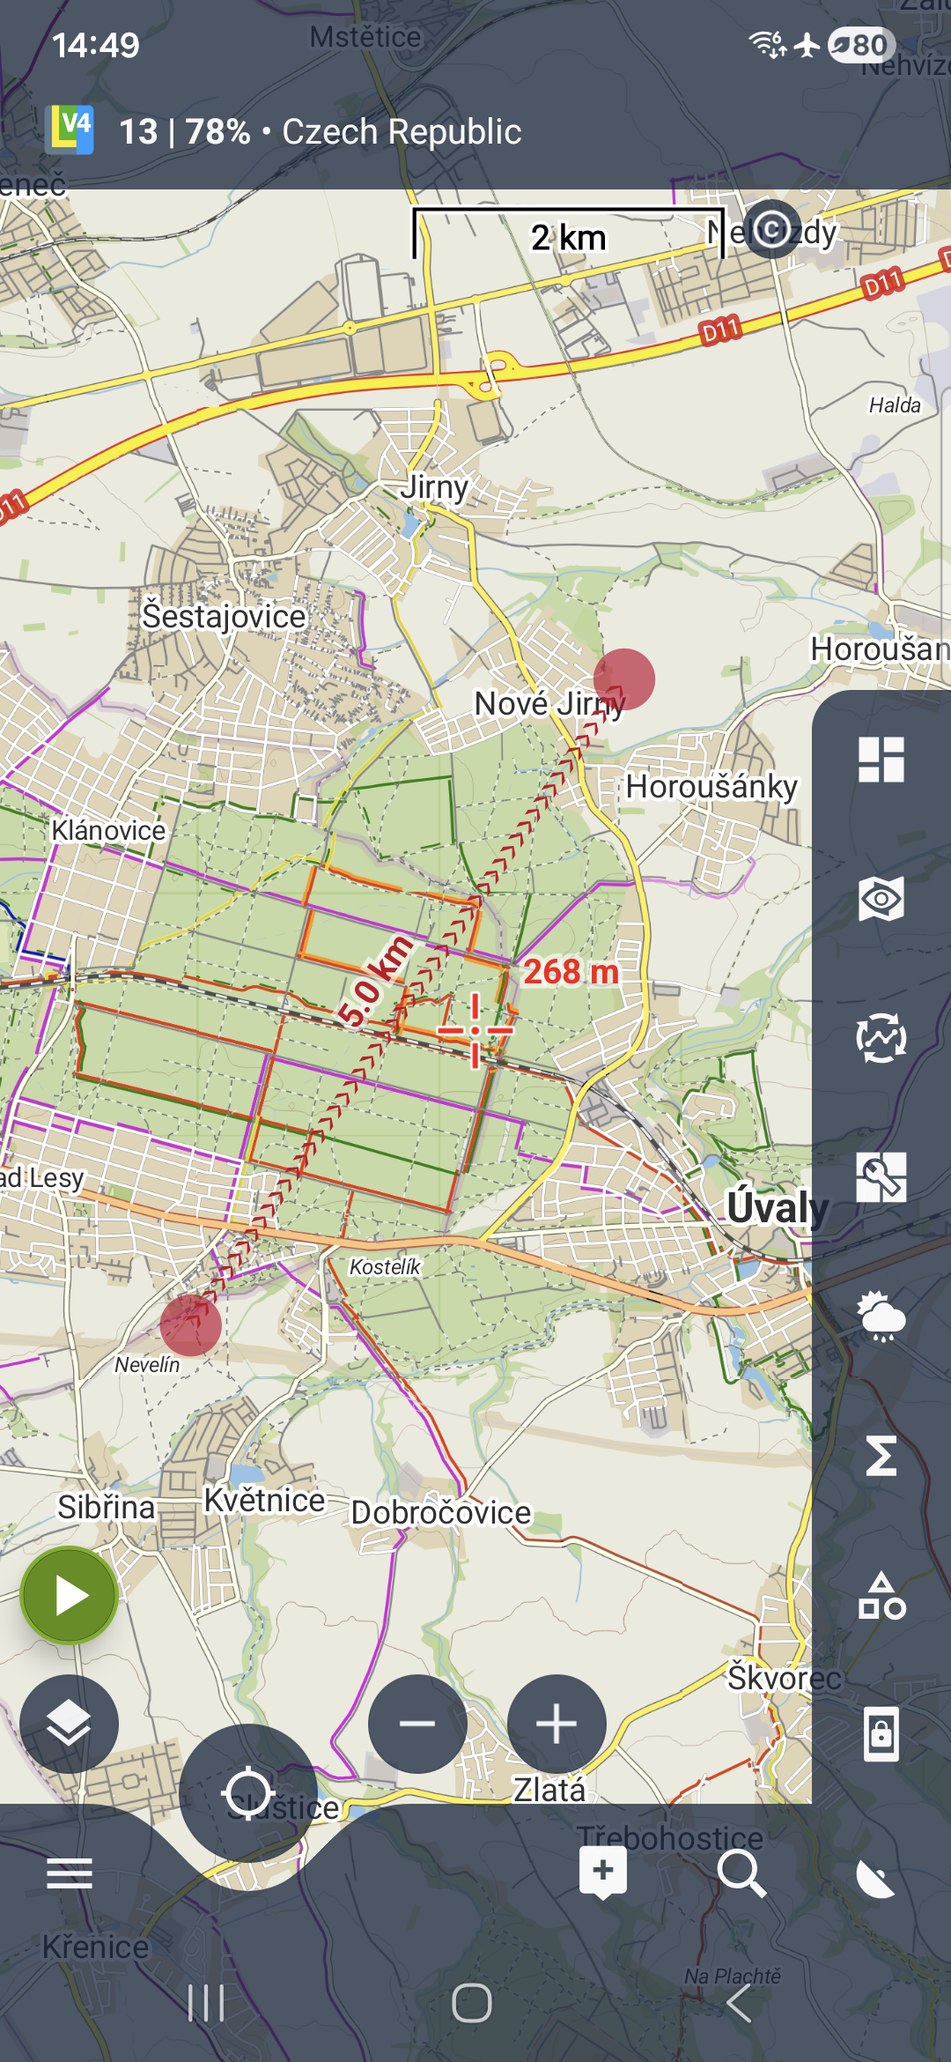Tap the Android back navigation button
Viewport: 951px width, 2062px height.
[x=740, y=2003]
